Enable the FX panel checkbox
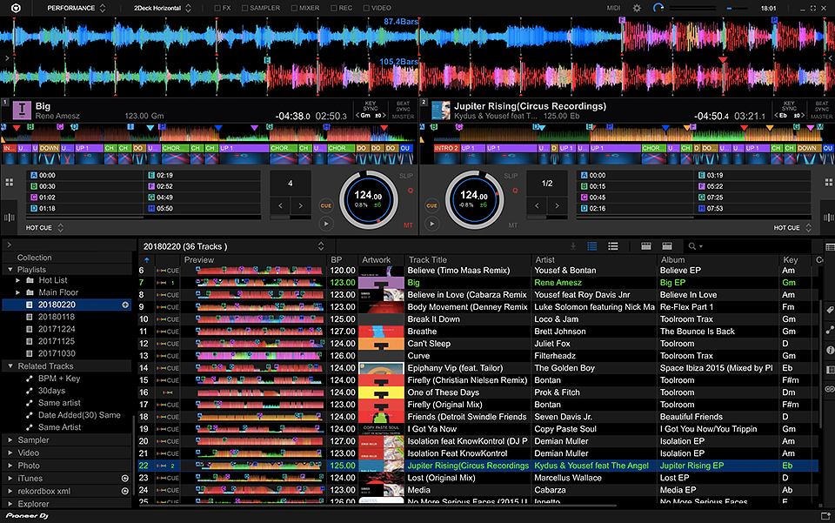 click(x=218, y=8)
